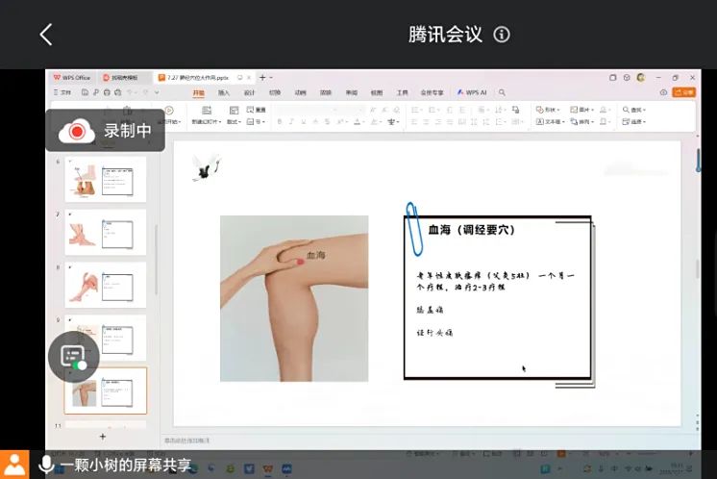Image resolution: width=717 pixels, height=479 pixels.
Task: Switch to the 插入 ribbon tab
Action: click(x=224, y=92)
